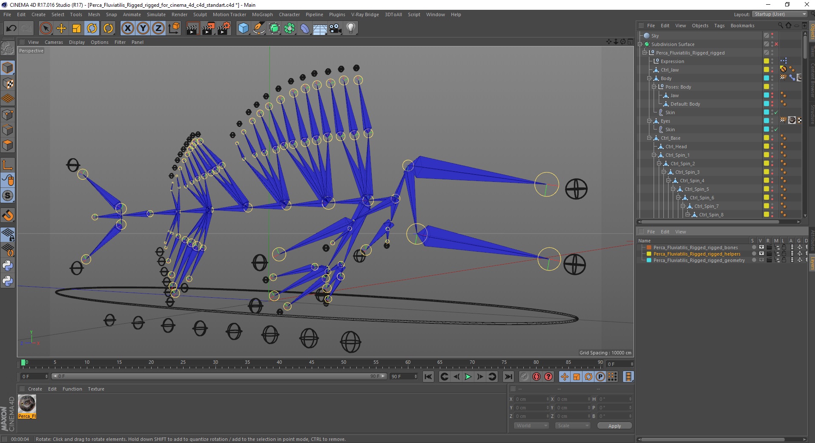Open the Mesh menu
815x443 pixels.
click(x=94, y=14)
